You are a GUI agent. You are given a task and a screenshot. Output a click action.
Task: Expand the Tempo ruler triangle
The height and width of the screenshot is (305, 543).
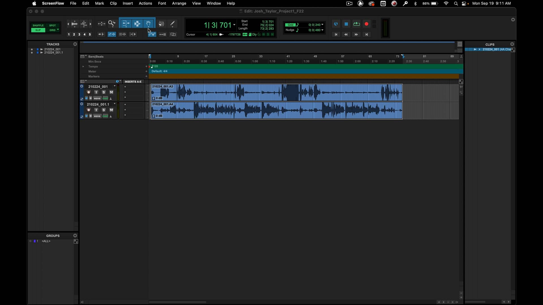coord(83,67)
